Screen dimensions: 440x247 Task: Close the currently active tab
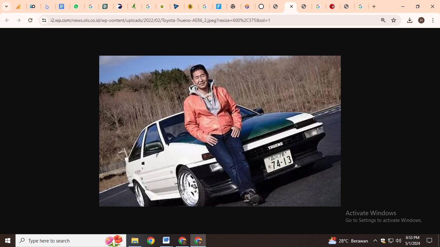click(292, 6)
